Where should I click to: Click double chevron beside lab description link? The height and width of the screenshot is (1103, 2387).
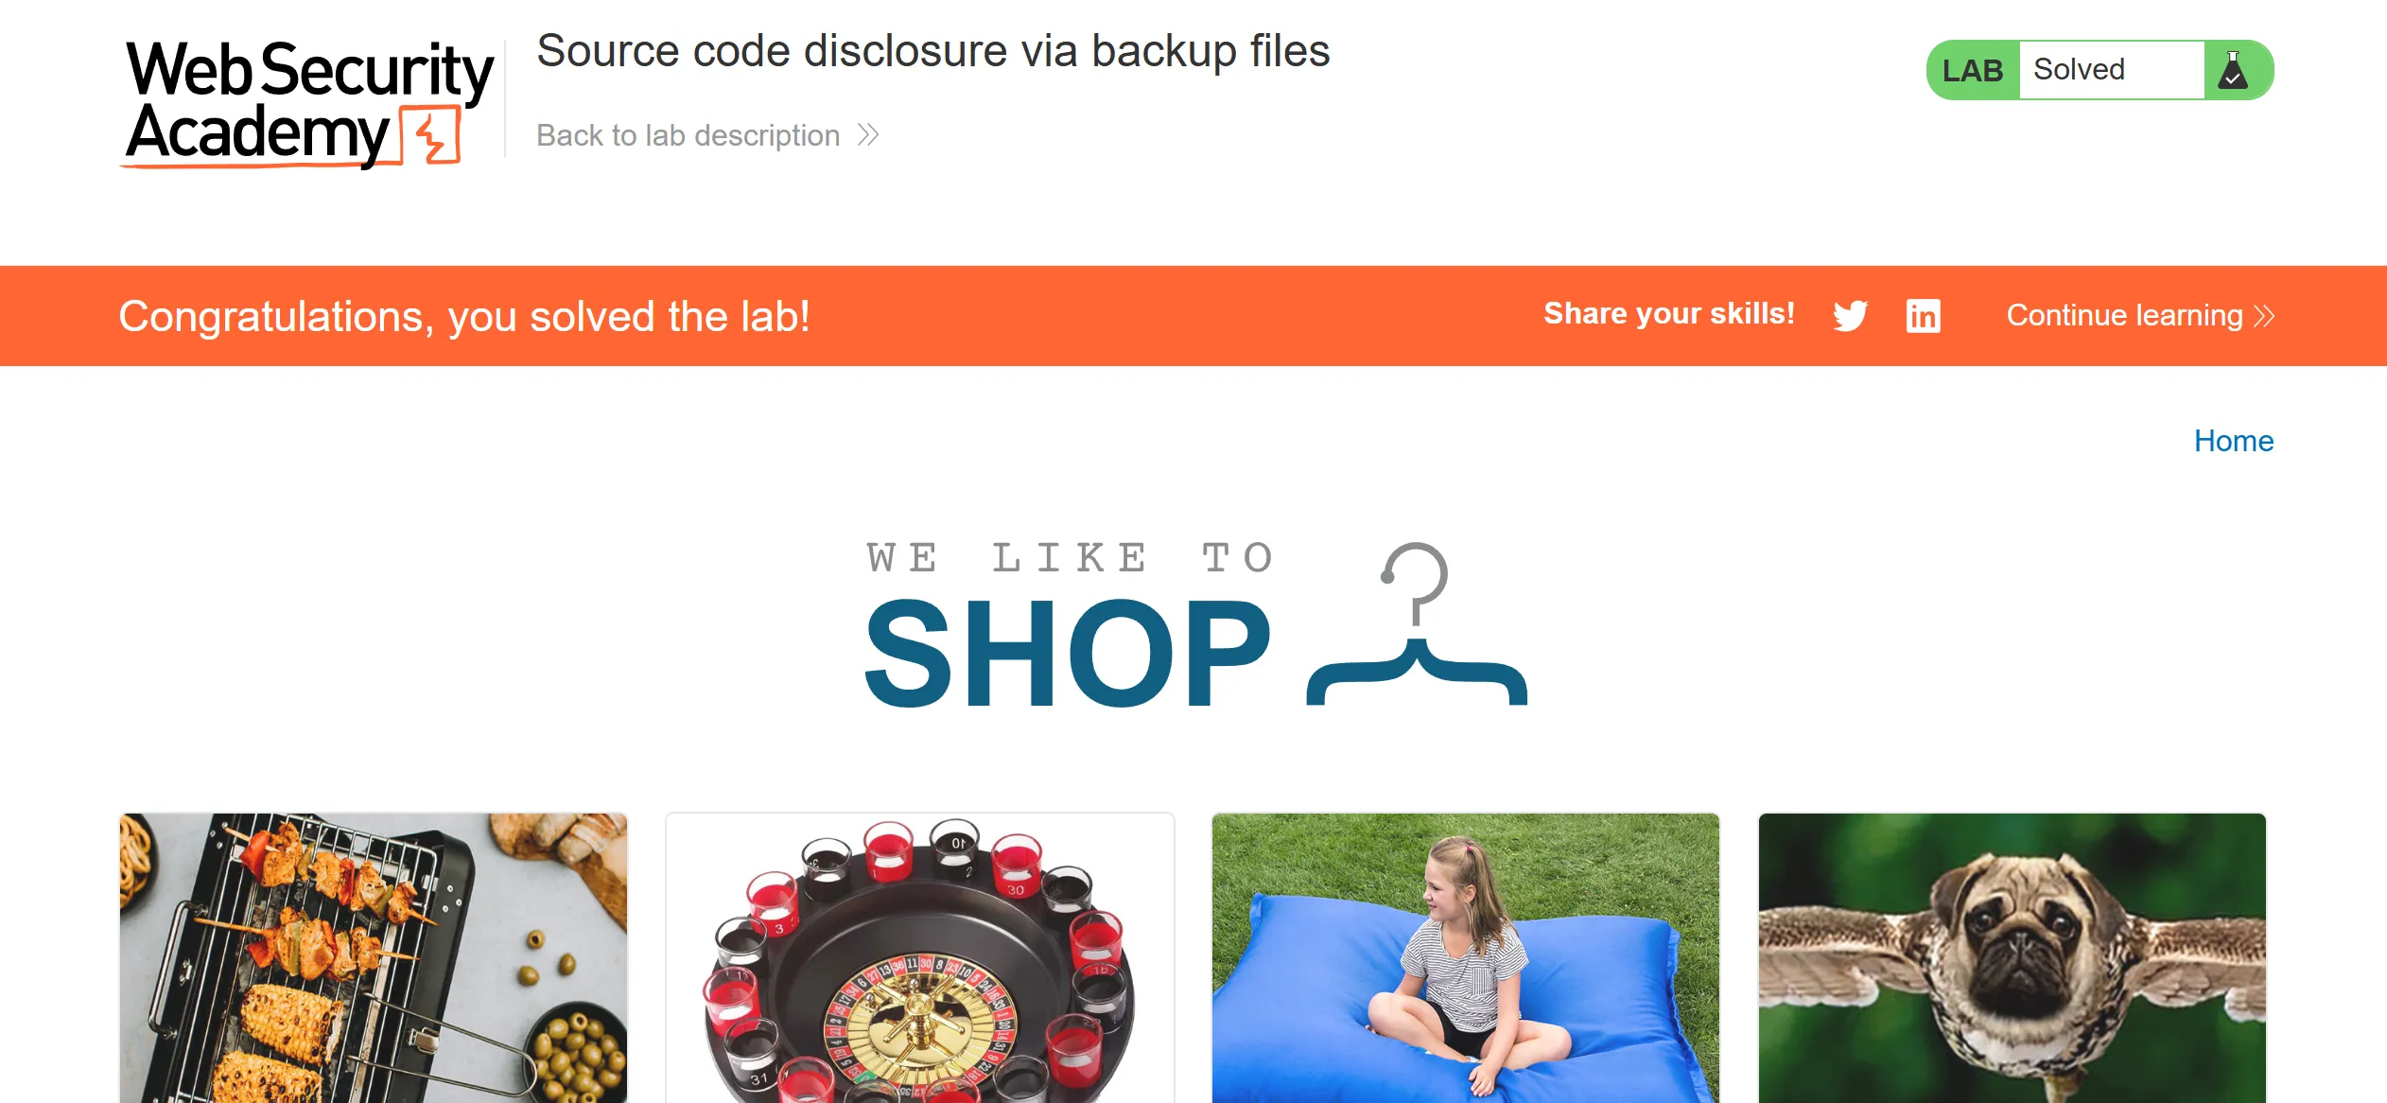point(868,135)
